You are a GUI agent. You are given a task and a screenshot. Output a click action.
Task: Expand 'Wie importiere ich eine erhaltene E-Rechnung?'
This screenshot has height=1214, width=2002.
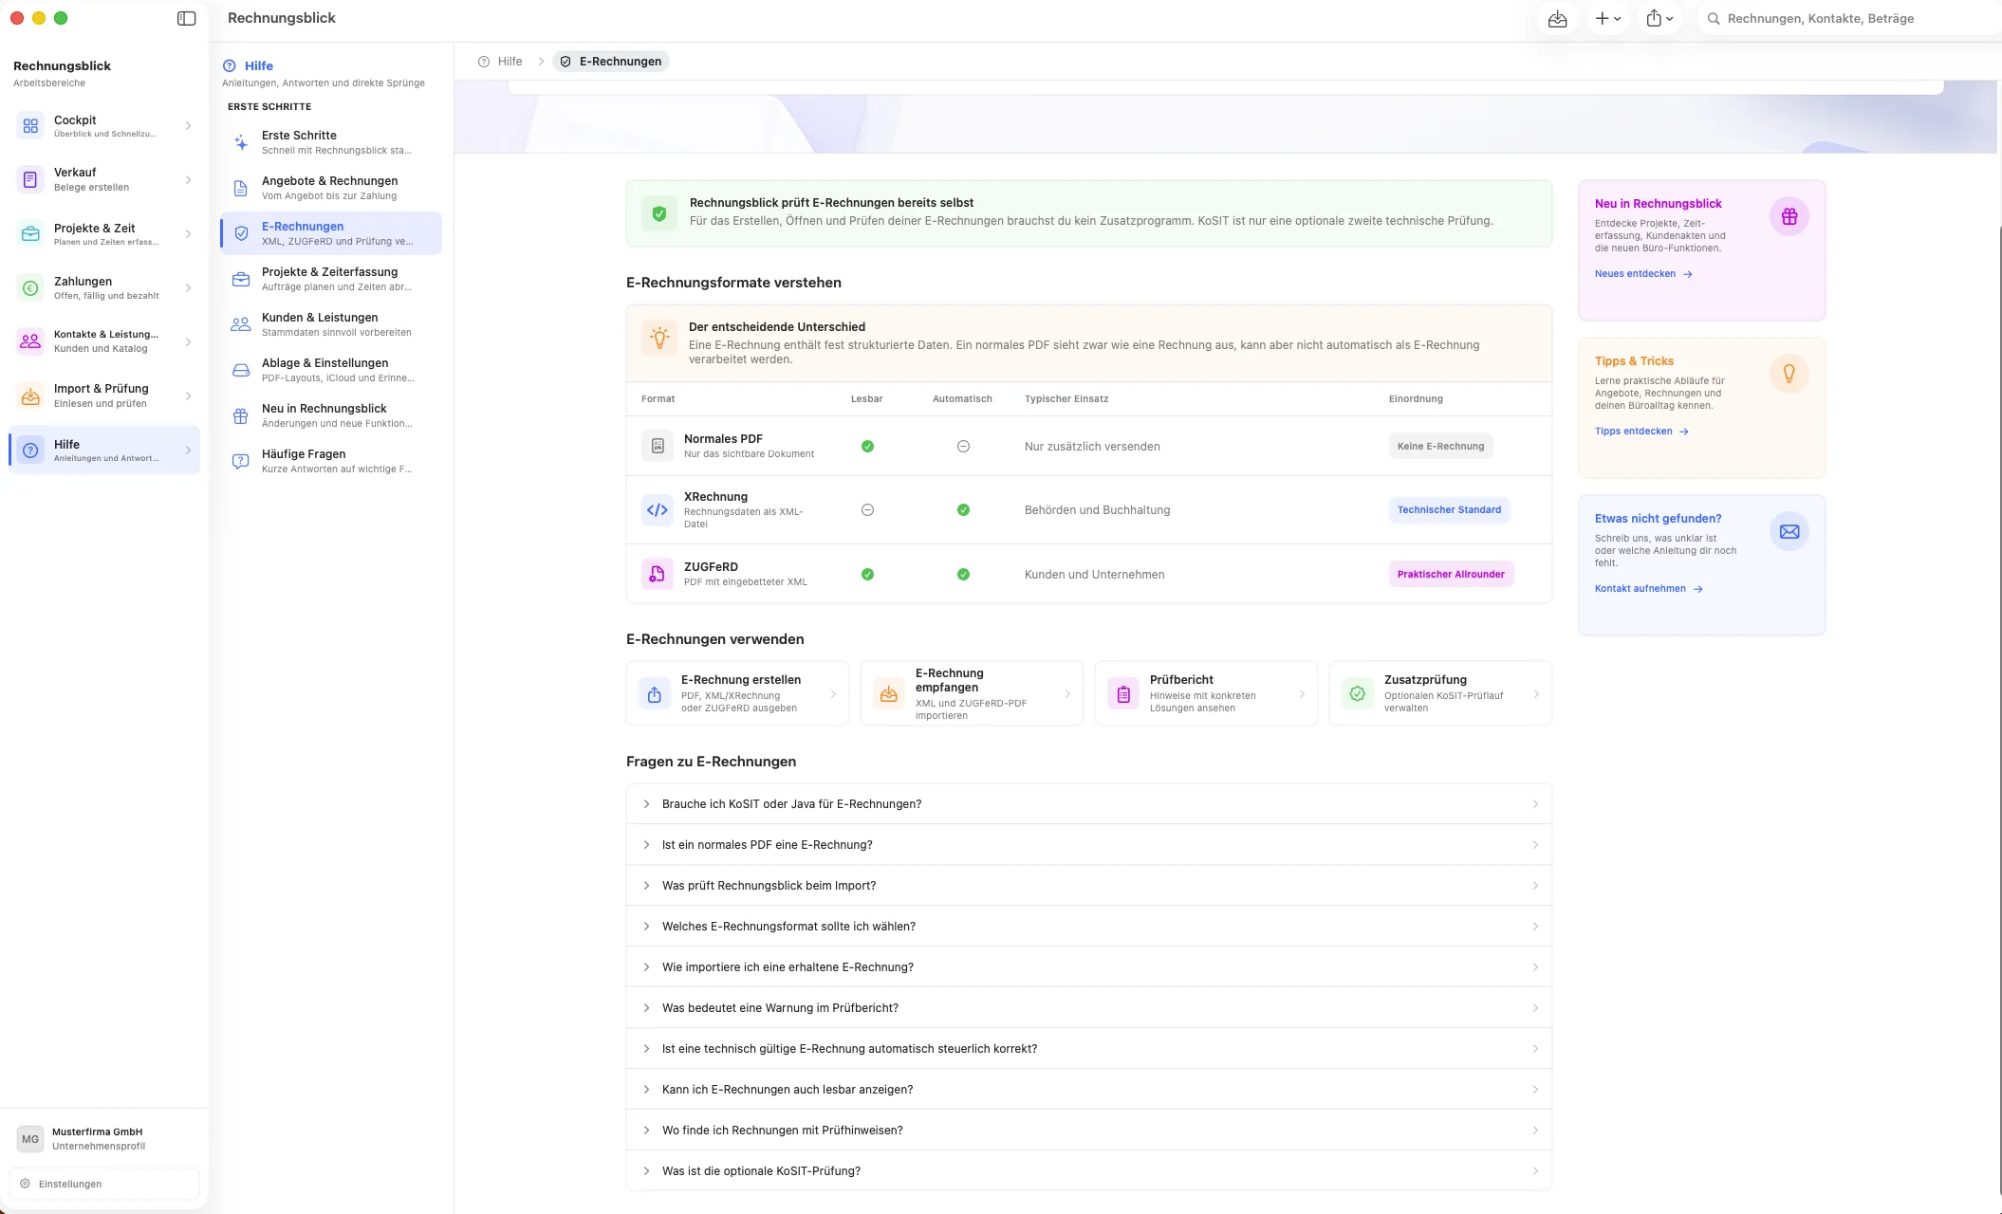[1088, 967]
